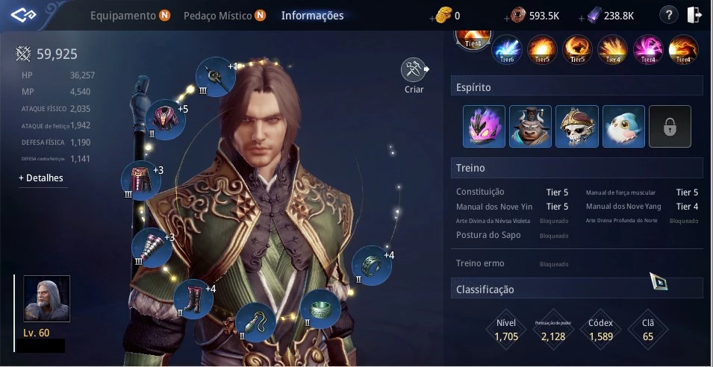Click the locked spirit slot
This screenshot has width=713, height=367.
[x=670, y=126]
